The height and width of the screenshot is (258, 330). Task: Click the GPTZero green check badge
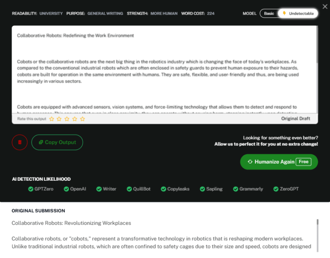pyautogui.click(x=31, y=189)
